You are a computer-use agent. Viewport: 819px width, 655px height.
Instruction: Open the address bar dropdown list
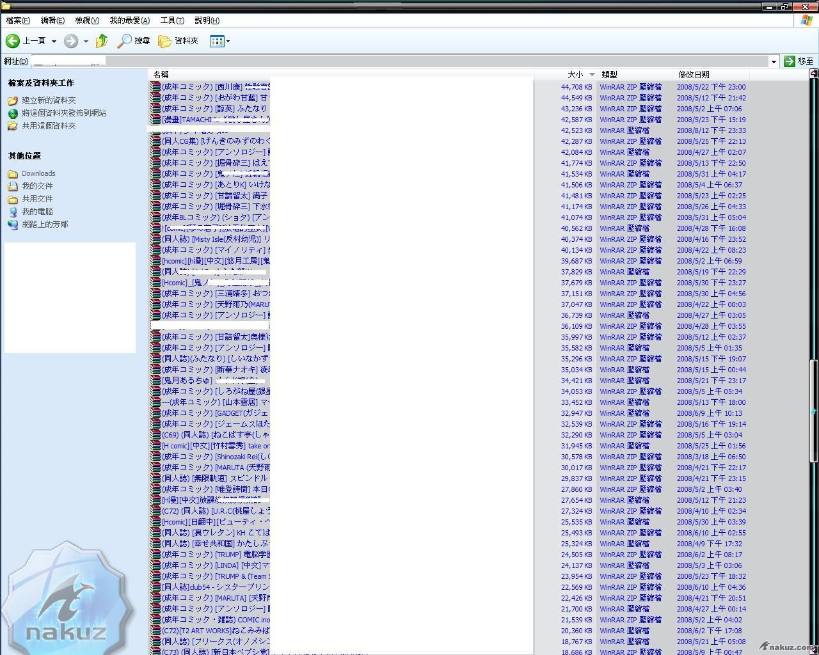click(x=774, y=61)
